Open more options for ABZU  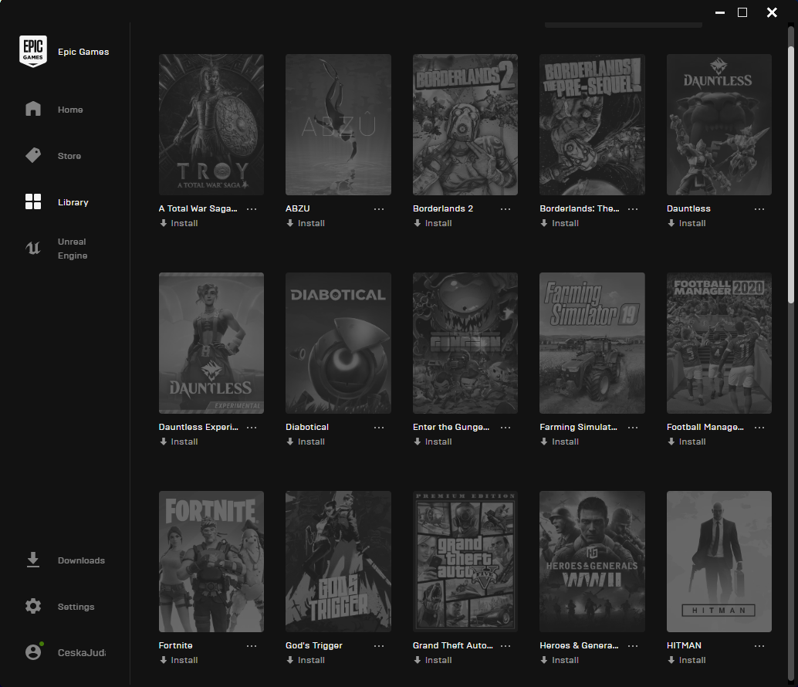[x=379, y=209]
